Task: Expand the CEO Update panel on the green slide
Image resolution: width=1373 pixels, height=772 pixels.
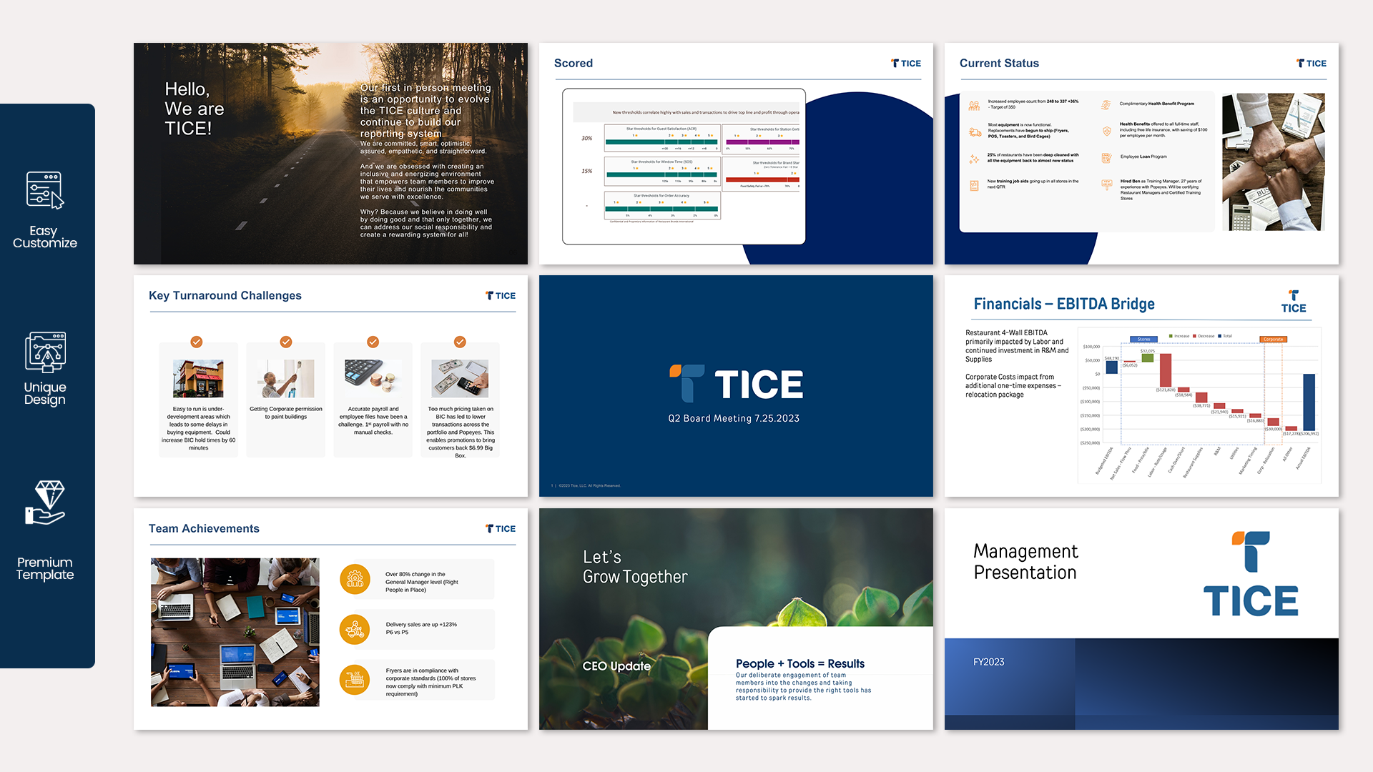Action: coord(616,665)
